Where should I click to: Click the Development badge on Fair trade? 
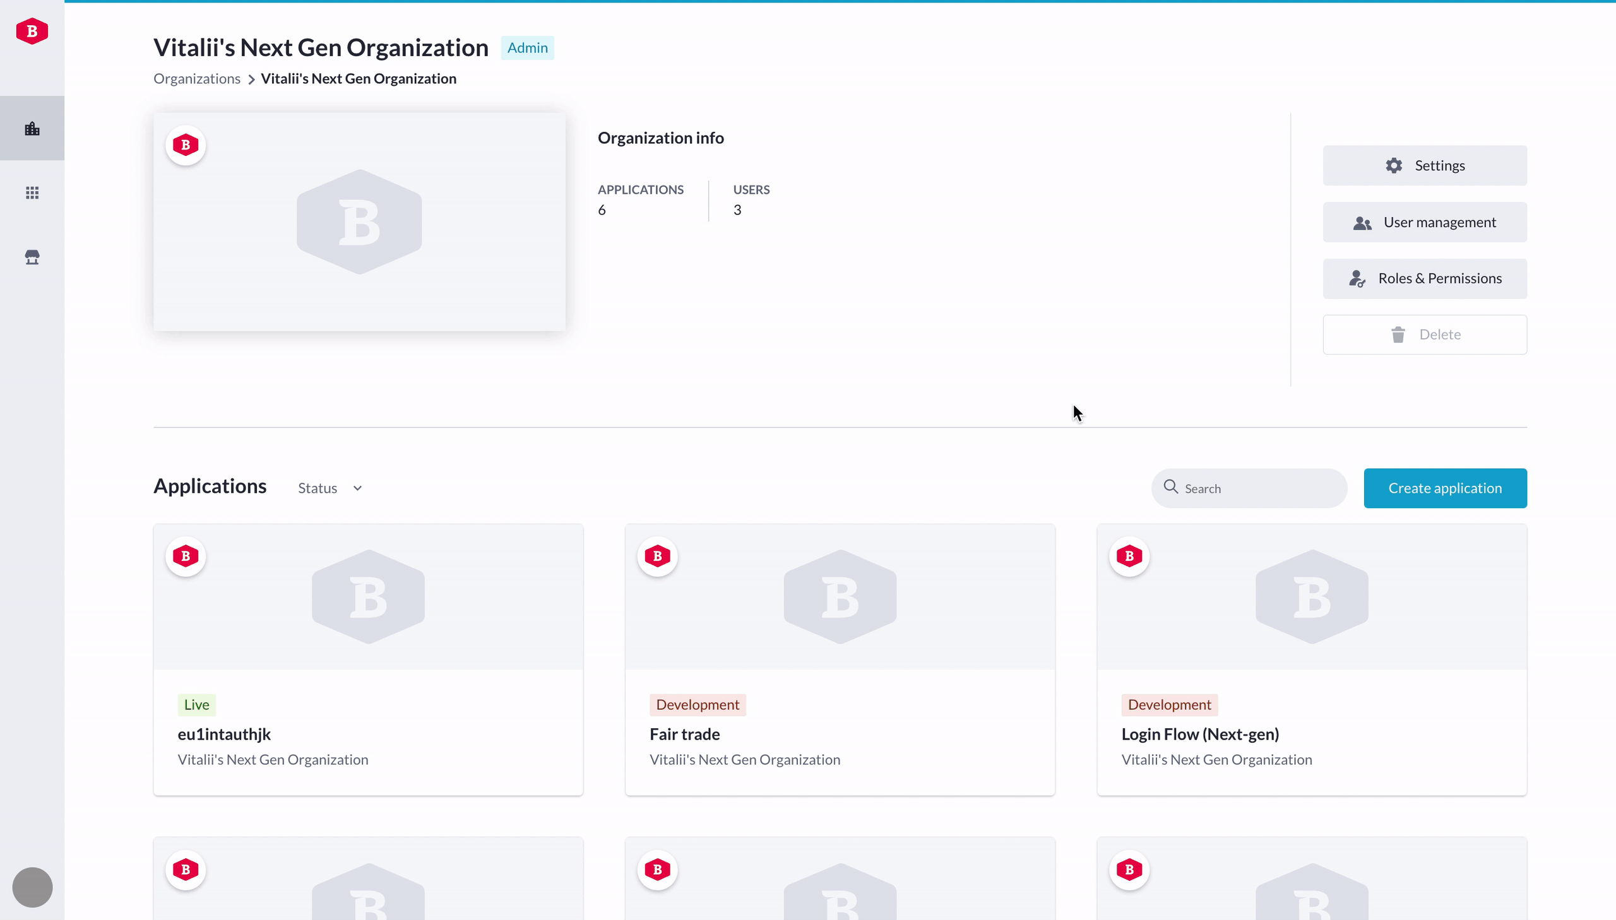[x=697, y=705]
